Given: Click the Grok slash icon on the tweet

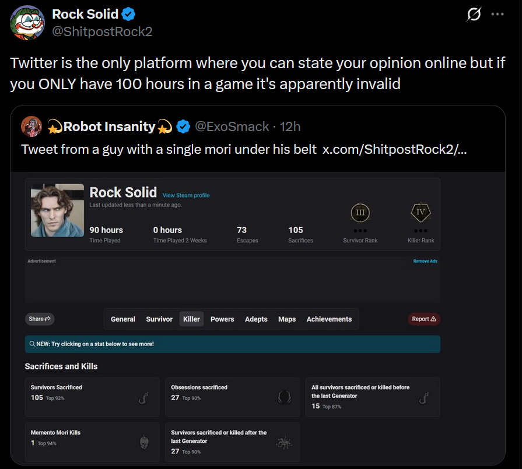Looking at the screenshot, I should [474, 15].
